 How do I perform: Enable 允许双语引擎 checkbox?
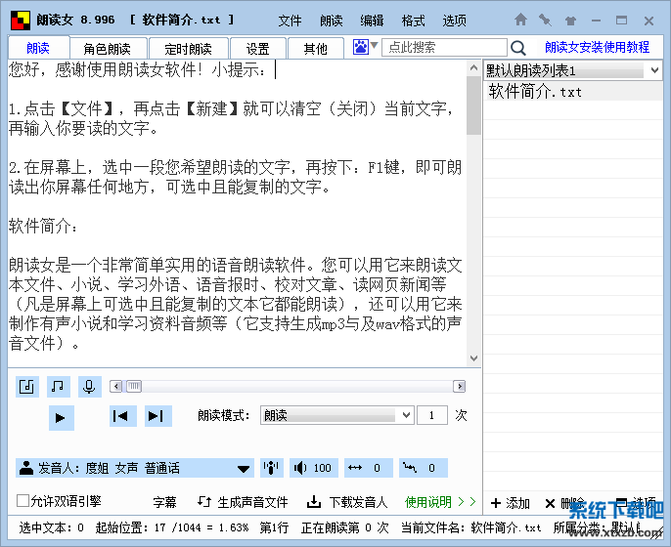(22, 500)
